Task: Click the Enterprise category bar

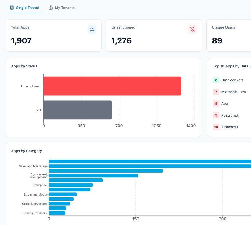Action: pos(71,185)
